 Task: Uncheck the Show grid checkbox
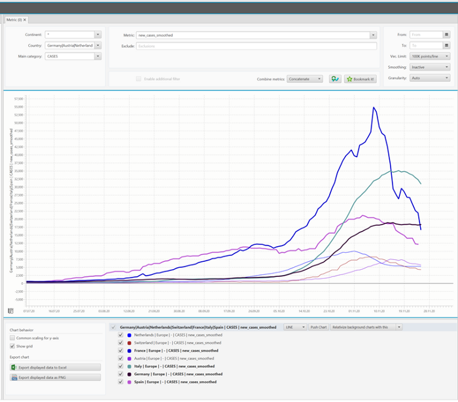click(x=12, y=346)
